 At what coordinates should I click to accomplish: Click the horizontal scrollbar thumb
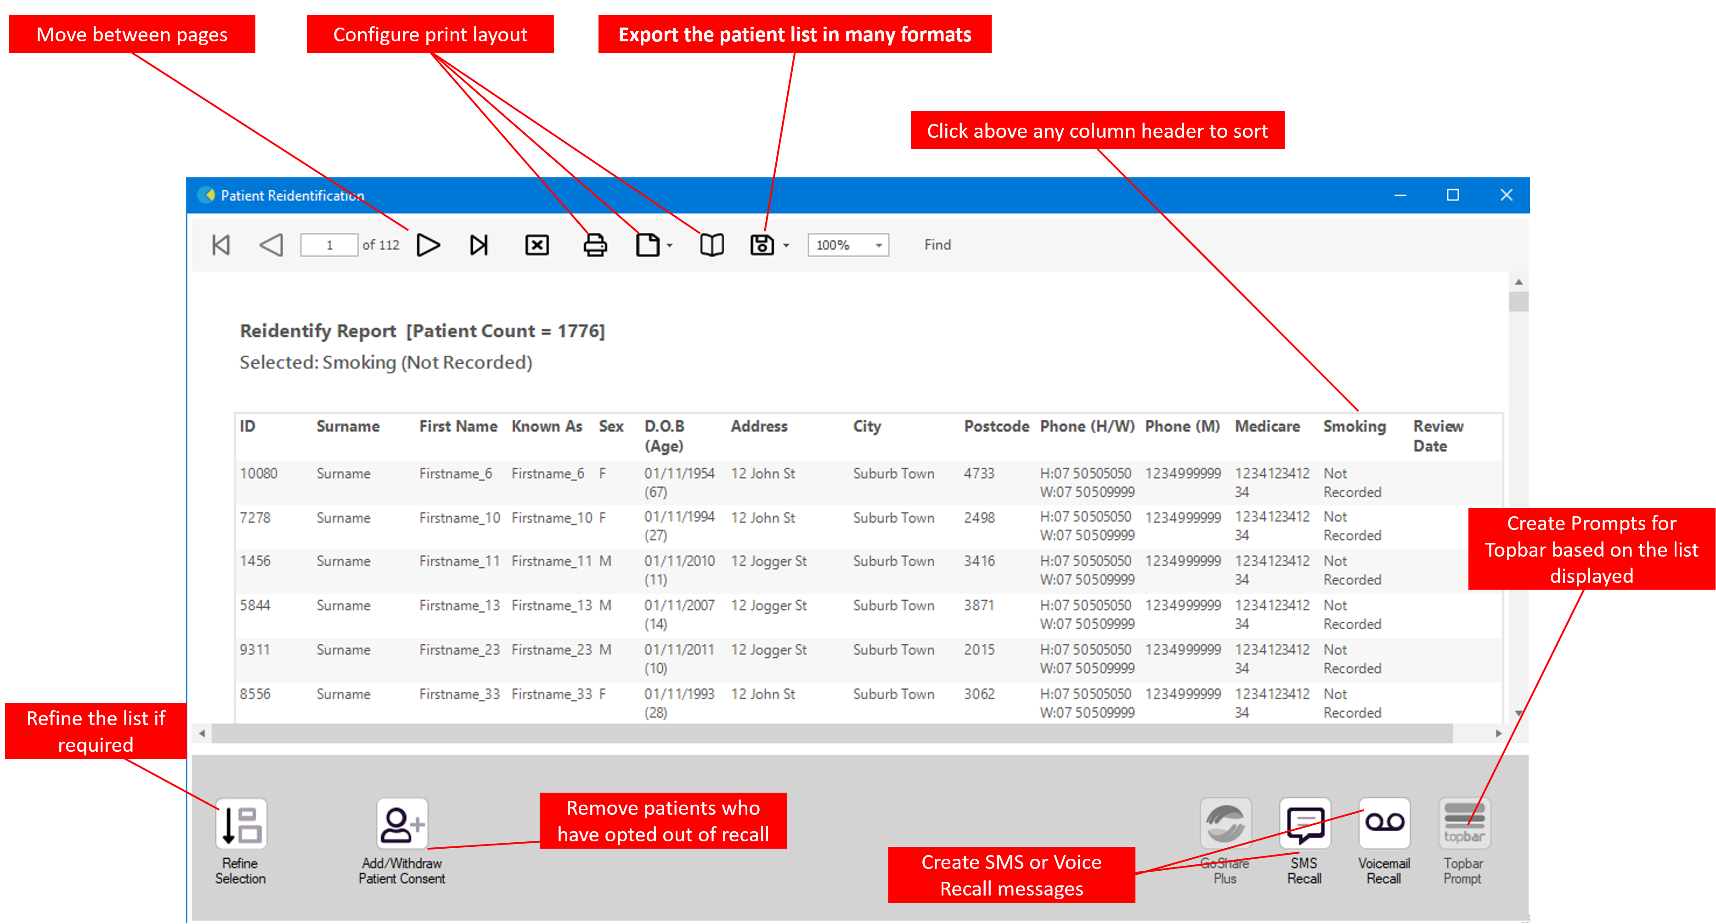tap(831, 733)
